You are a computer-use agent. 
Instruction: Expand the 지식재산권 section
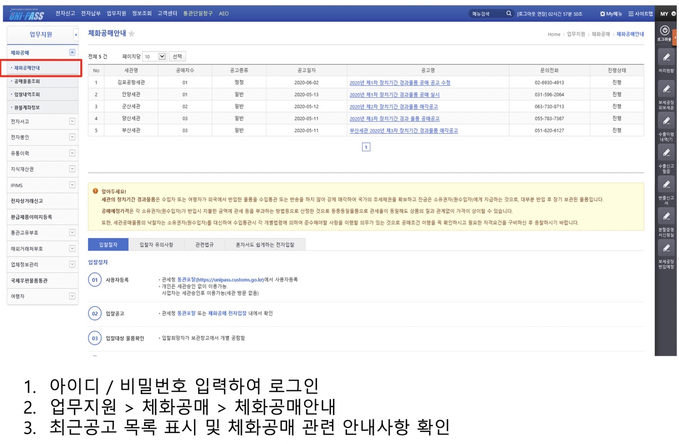(x=72, y=169)
